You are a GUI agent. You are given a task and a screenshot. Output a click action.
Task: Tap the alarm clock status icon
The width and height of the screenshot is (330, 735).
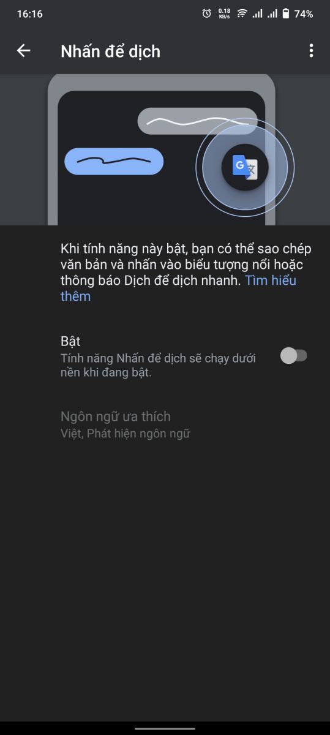[x=207, y=13]
